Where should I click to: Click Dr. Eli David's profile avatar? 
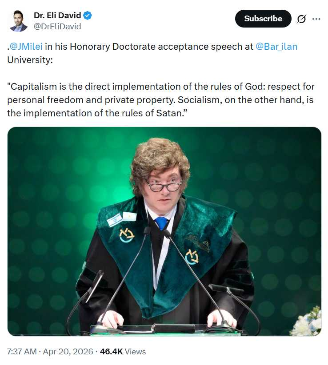point(18,21)
